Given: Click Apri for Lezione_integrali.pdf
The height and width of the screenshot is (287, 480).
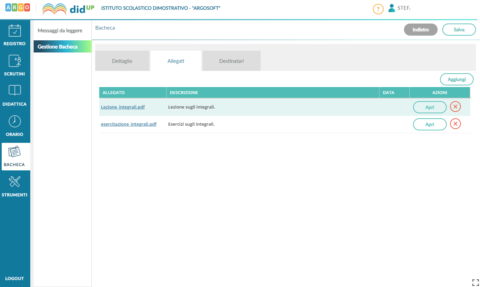Looking at the screenshot, I should pyautogui.click(x=430, y=107).
